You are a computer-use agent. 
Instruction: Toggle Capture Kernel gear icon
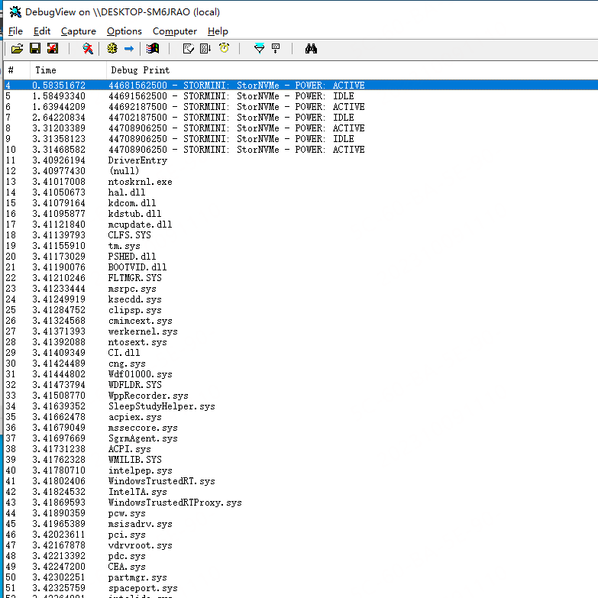[x=112, y=49]
